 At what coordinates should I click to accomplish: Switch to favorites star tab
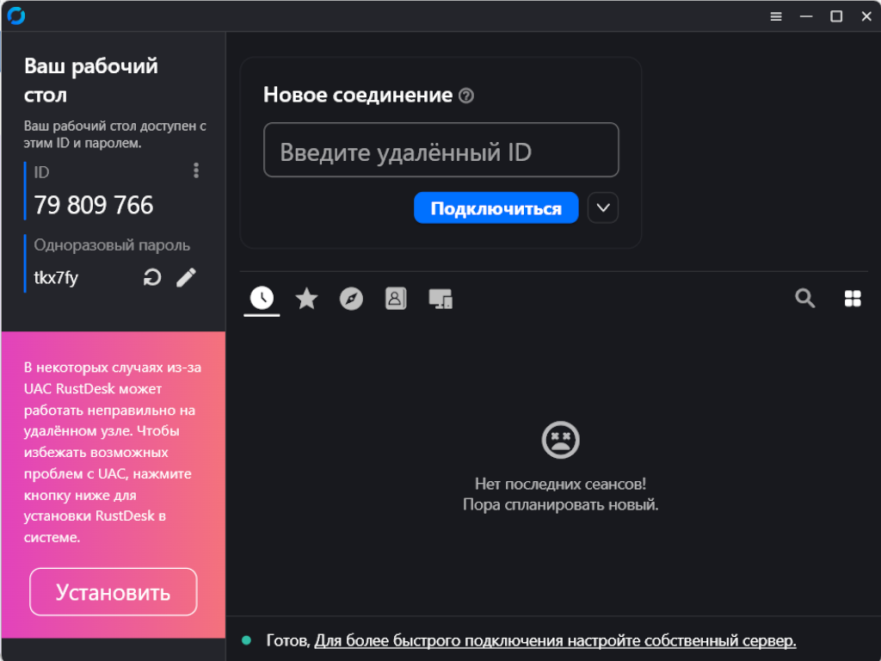click(x=307, y=299)
